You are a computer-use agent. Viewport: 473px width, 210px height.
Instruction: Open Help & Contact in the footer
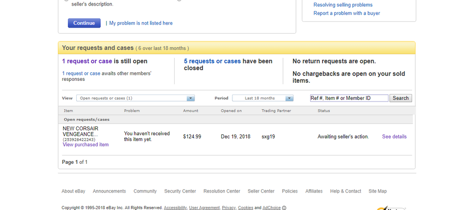[x=346, y=191]
